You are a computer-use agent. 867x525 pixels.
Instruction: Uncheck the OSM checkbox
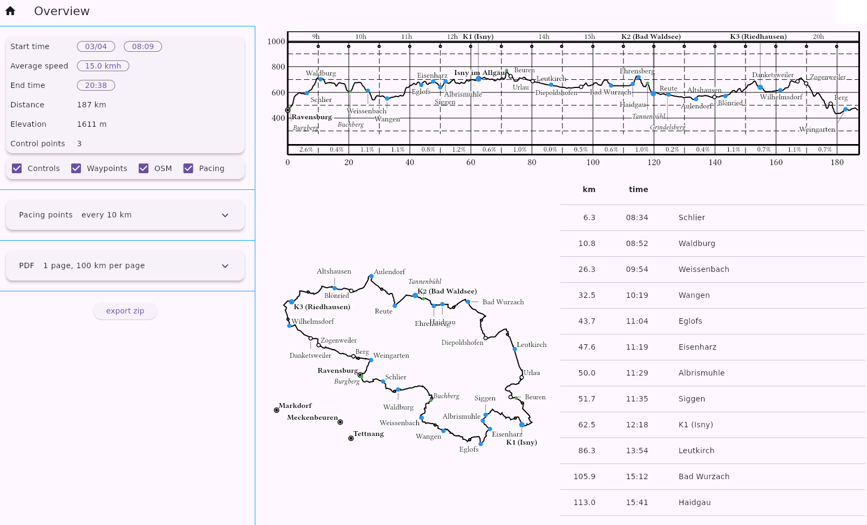[x=144, y=168]
